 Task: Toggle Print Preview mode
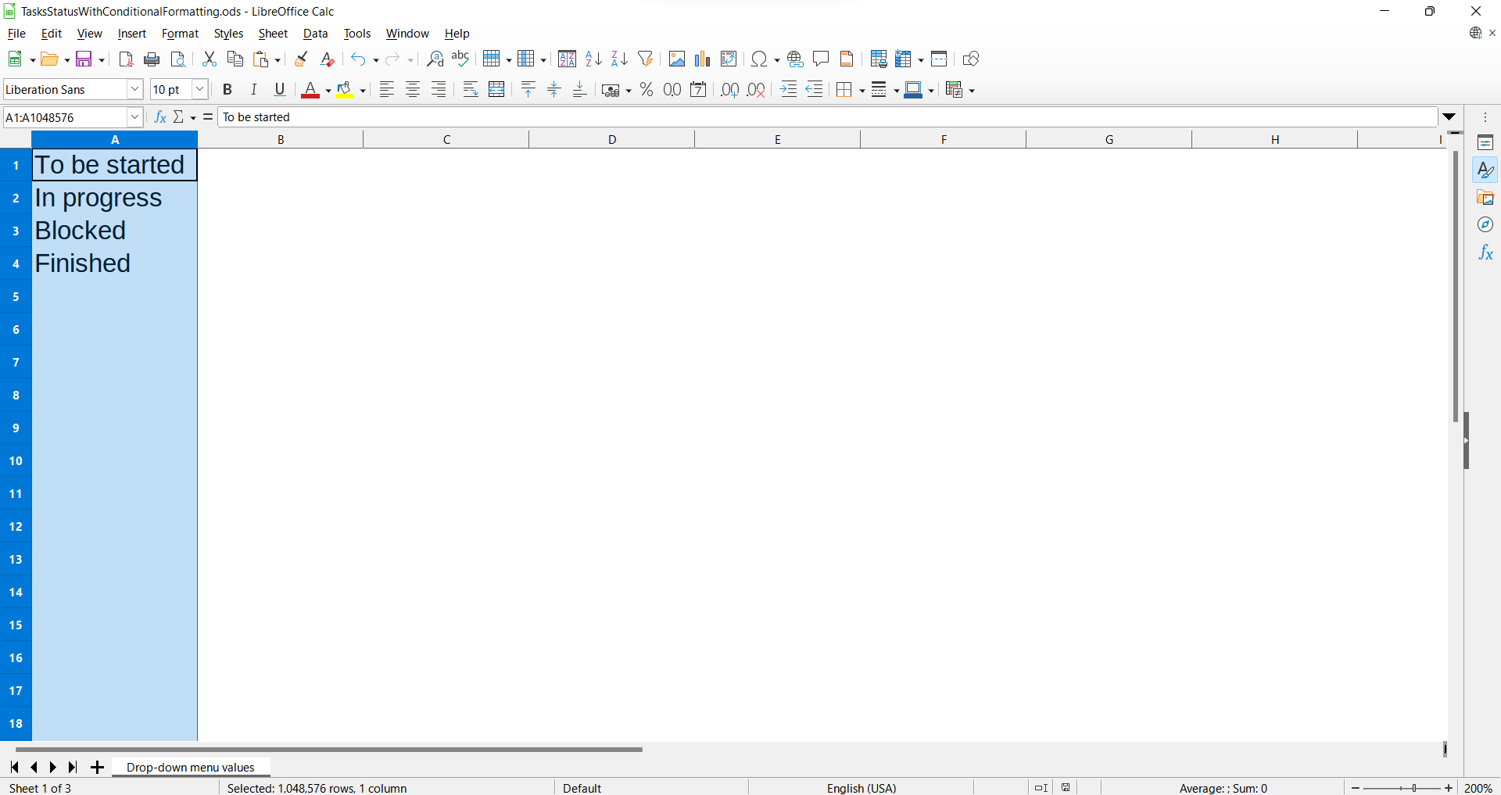[x=178, y=59]
